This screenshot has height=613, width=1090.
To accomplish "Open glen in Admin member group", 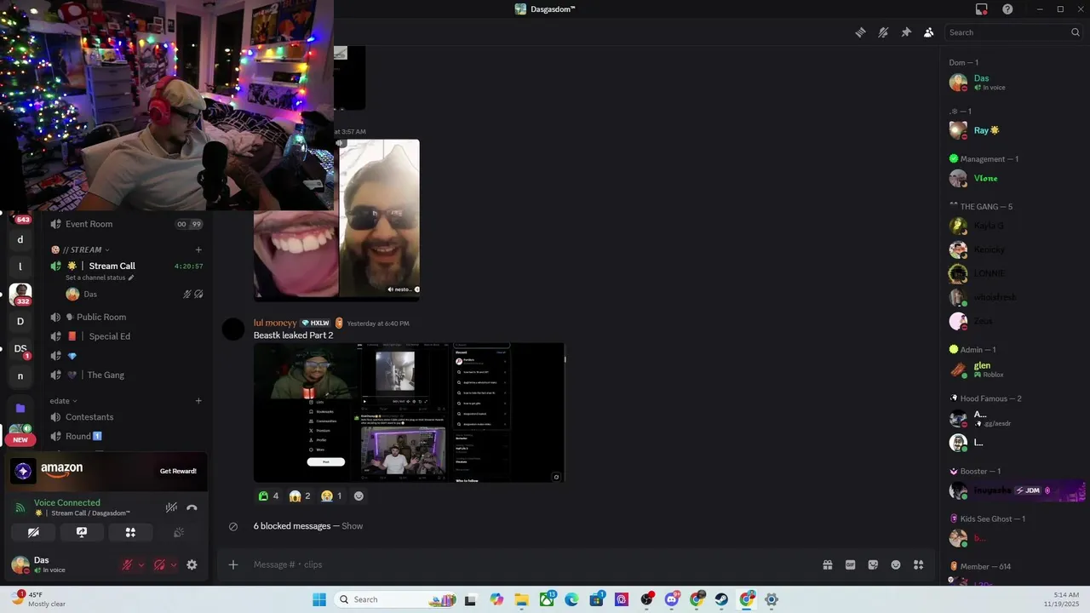I will pyautogui.click(x=1013, y=370).
